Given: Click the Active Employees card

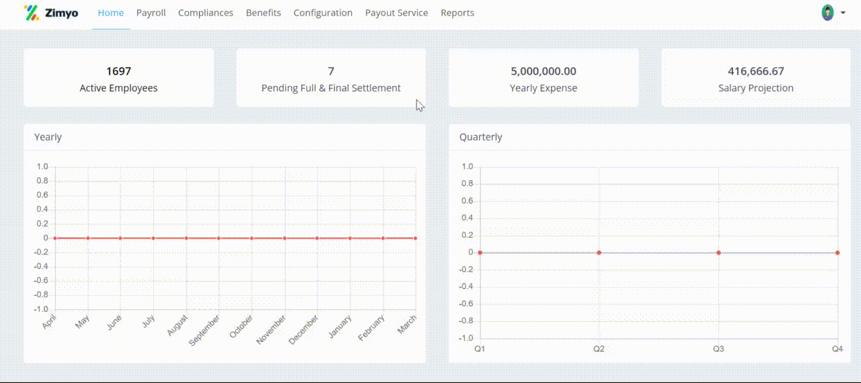Looking at the screenshot, I should (x=118, y=78).
